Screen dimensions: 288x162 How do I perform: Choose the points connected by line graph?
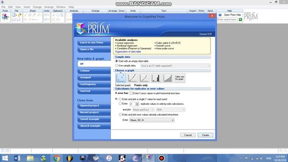[133, 78]
